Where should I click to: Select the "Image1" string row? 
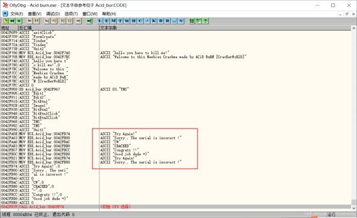[176, 105]
